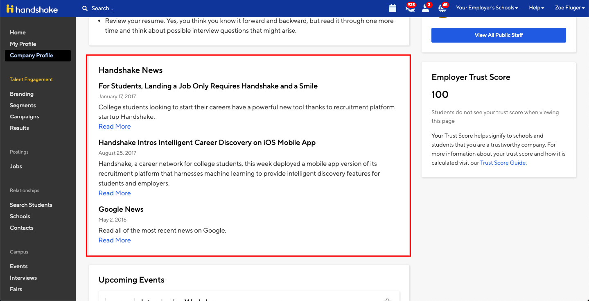Image resolution: width=589 pixels, height=301 pixels.
Task: Open Results in sidebar
Action: click(19, 128)
